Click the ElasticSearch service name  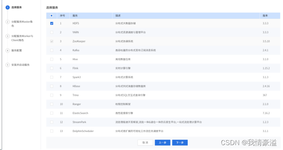pyautogui.click(x=80, y=113)
